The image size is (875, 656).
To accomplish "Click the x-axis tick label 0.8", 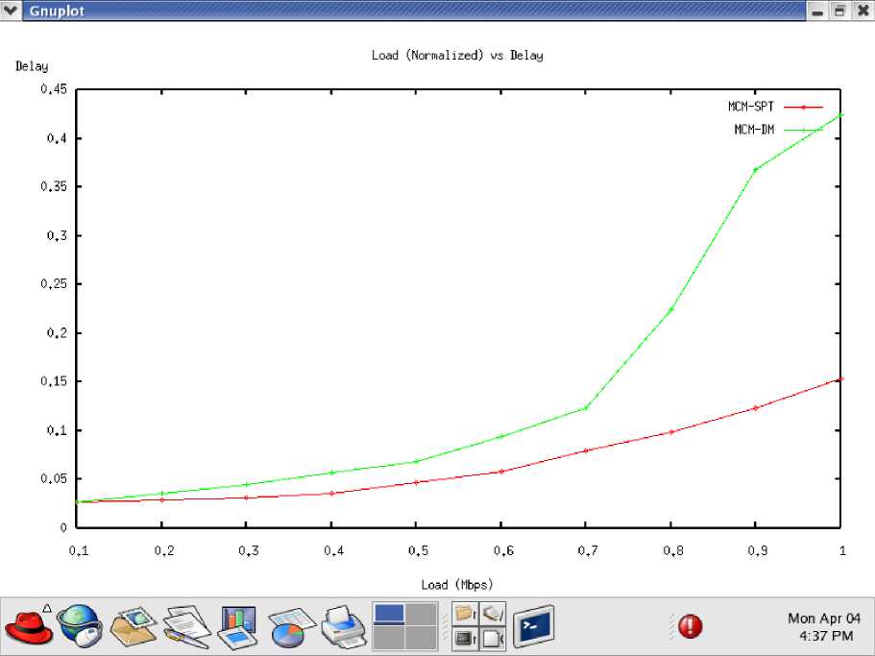I will [673, 550].
